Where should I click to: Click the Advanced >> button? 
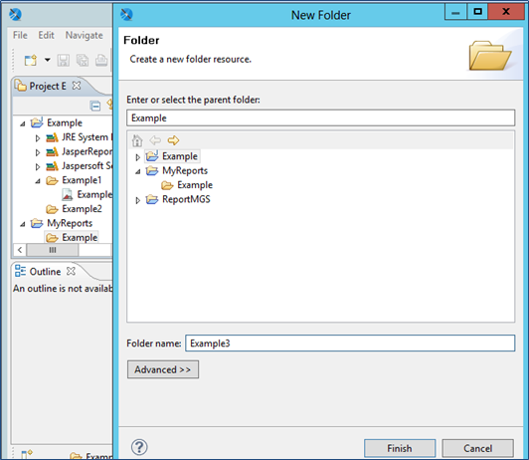point(163,369)
